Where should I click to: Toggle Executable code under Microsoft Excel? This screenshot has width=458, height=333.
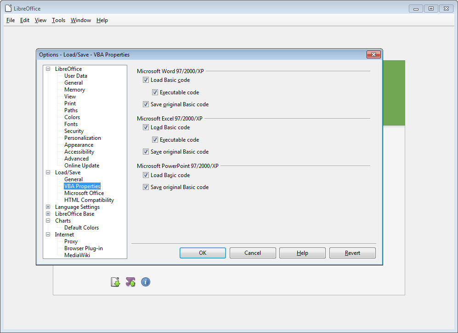click(x=155, y=140)
